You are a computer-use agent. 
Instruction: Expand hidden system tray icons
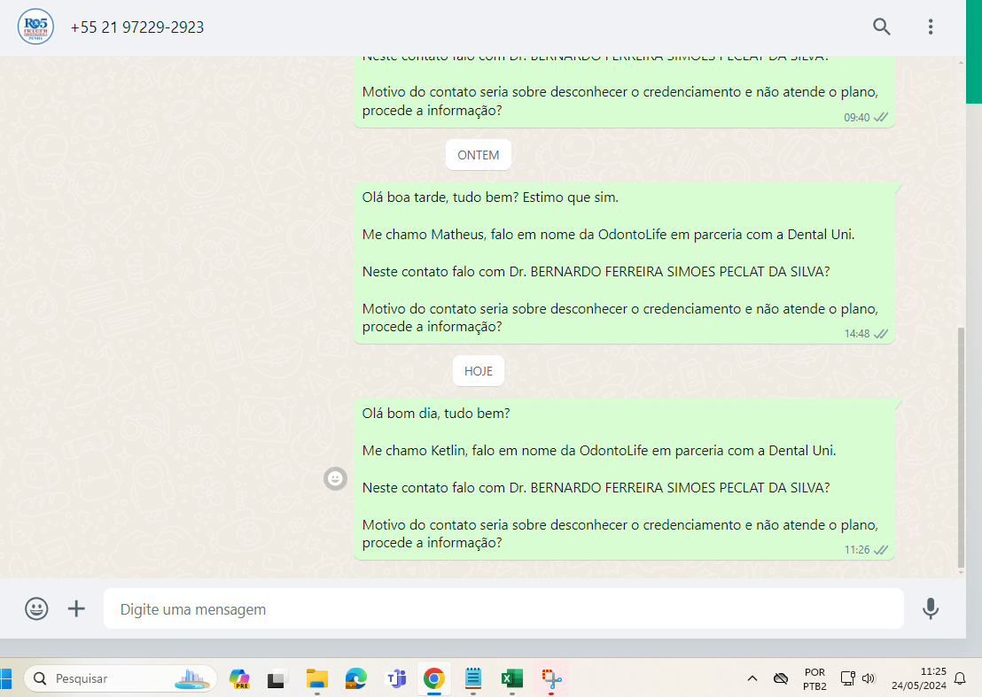[752, 678]
